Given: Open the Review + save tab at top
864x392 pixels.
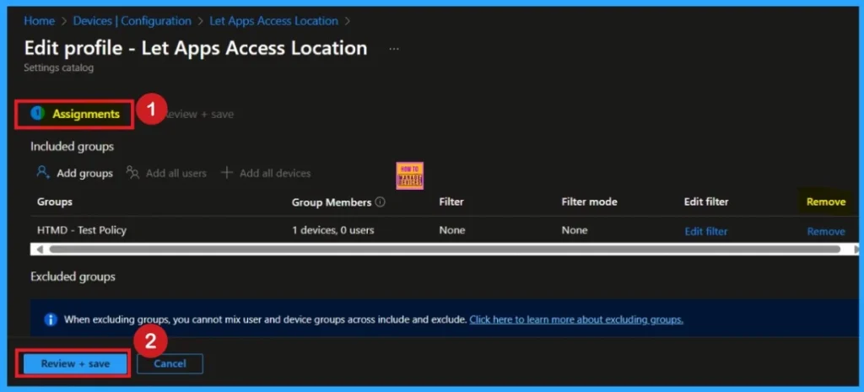Looking at the screenshot, I should pyautogui.click(x=199, y=114).
